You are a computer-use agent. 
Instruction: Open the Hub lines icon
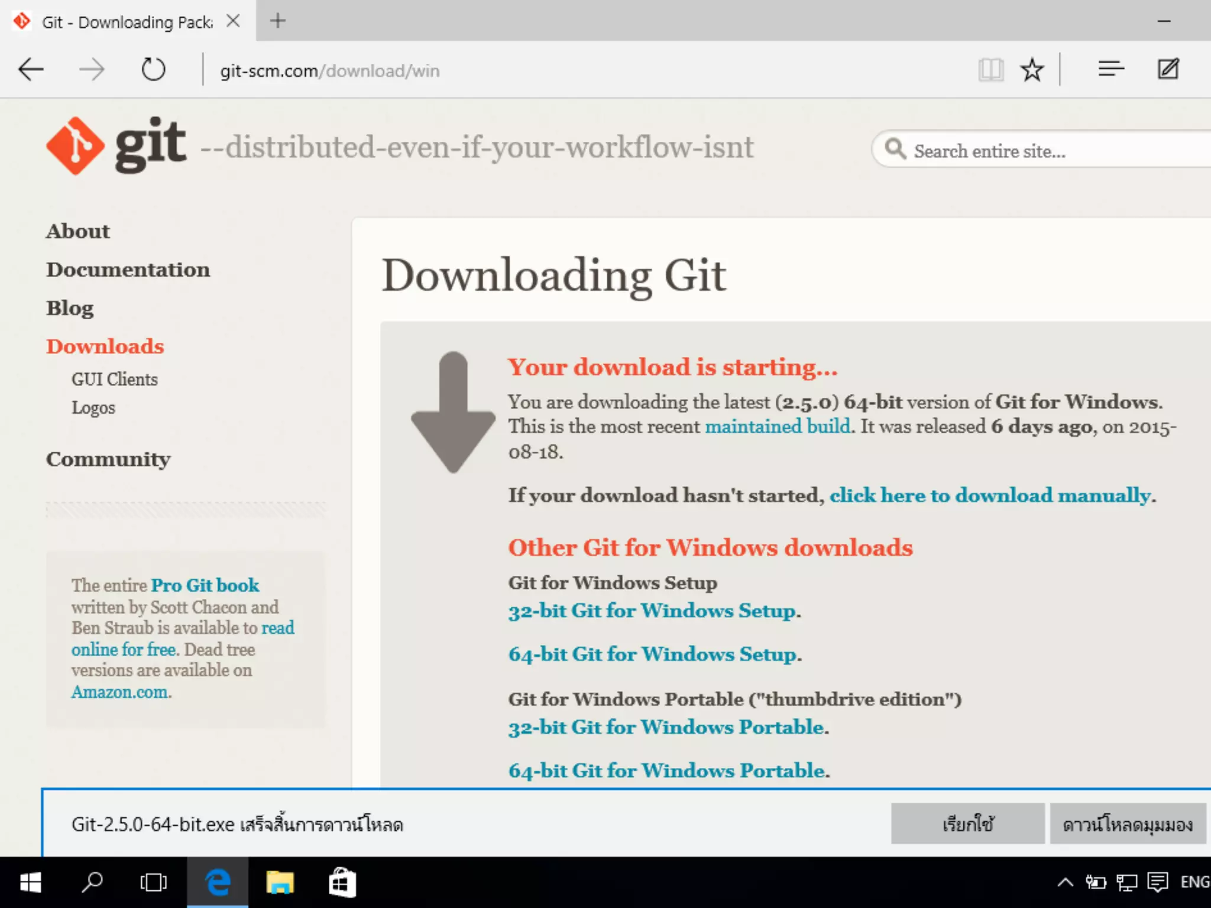1110,70
